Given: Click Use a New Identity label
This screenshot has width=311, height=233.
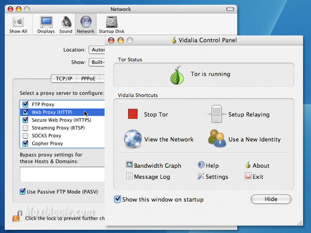Looking at the screenshot, I should (x=254, y=139).
